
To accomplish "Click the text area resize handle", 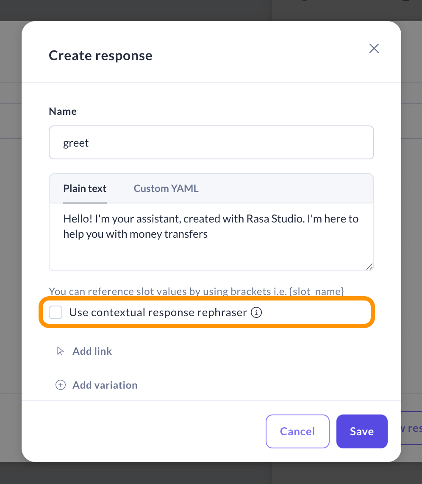I will click(x=369, y=266).
